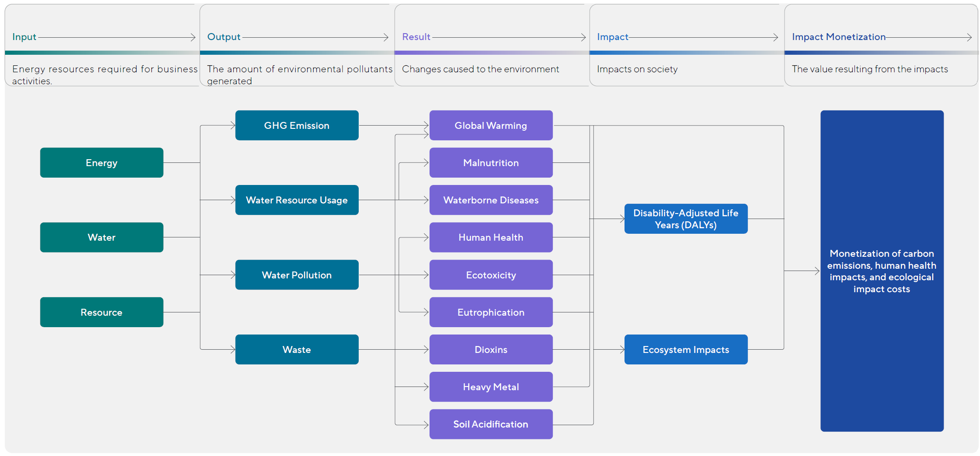This screenshot has height=456, width=980.
Task: Click the Eutrophication box
Action: coord(491,312)
